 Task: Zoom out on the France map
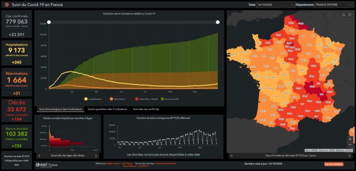(350, 145)
